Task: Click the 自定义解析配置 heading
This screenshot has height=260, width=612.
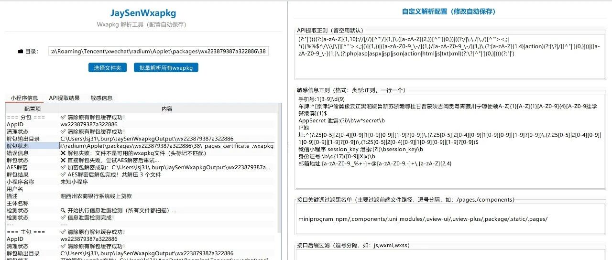Action: (x=448, y=11)
